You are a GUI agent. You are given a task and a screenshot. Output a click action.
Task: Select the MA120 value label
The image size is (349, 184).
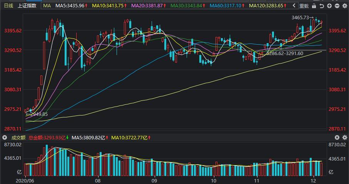(x=267, y=5)
